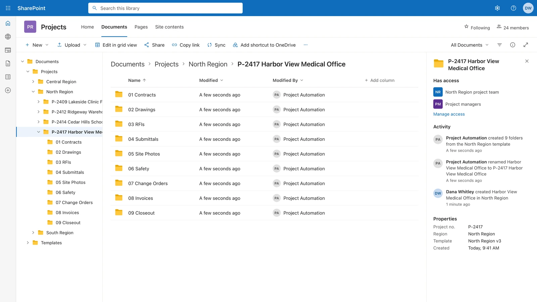Click Add shortcut to OneDrive

tap(264, 45)
